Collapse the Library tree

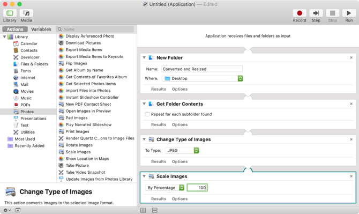click(4, 36)
